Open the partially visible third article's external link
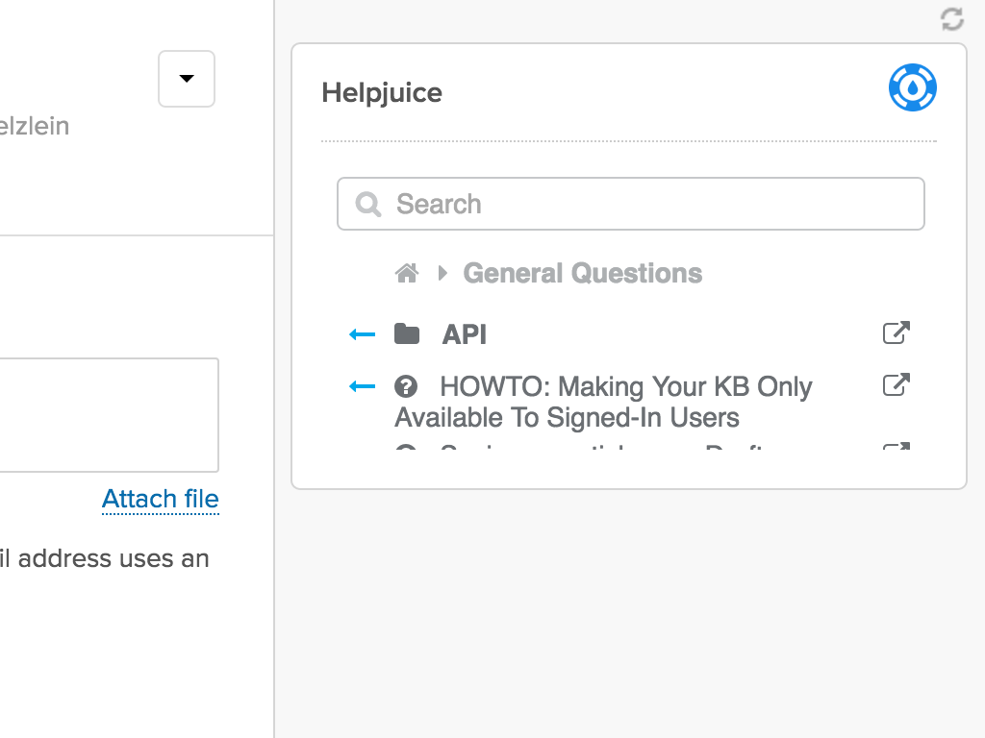Image resolution: width=985 pixels, height=738 pixels. click(896, 448)
